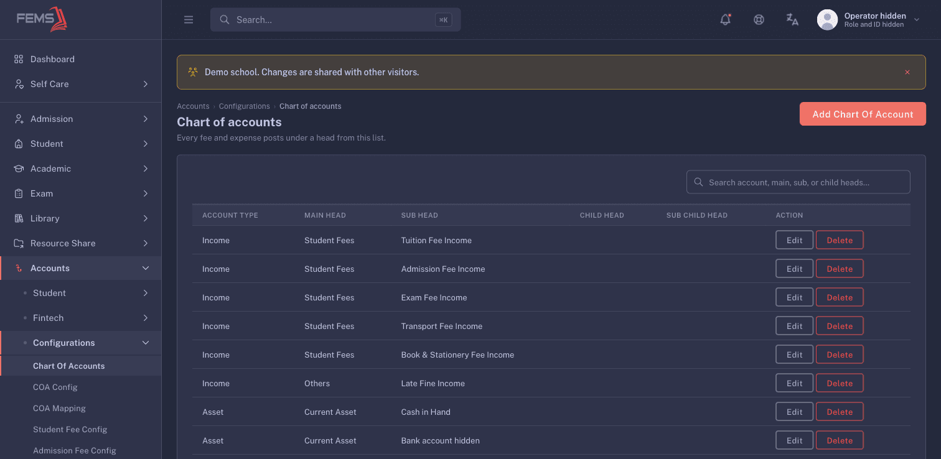This screenshot has width=941, height=459.
Task: Open the help lifebuoy icon
Action: click(x=759, y=20)
